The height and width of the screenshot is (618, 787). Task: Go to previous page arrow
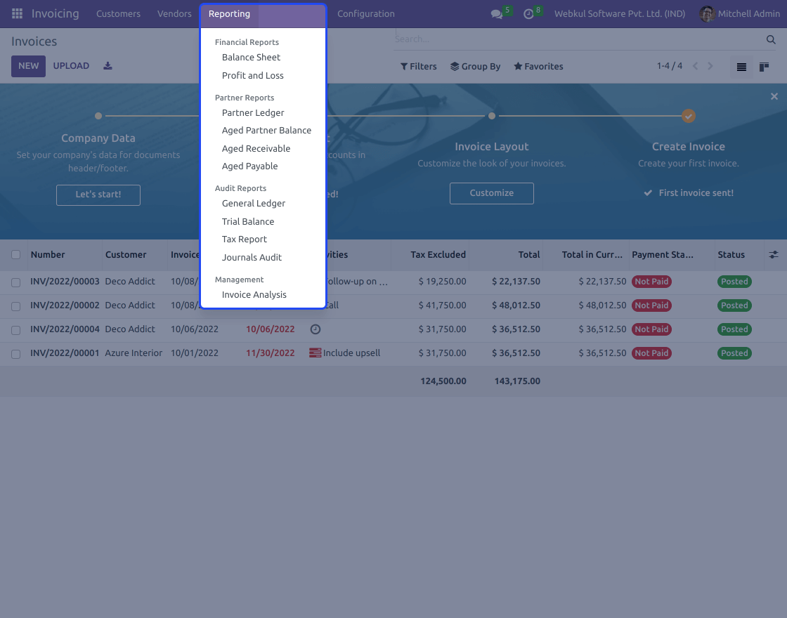click(695, 66)
